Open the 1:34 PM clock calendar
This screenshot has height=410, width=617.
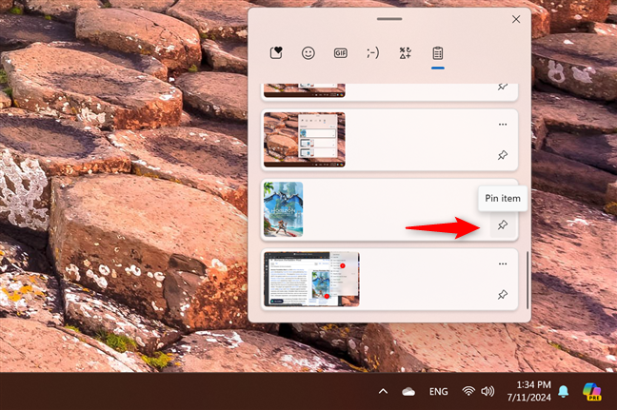tap(528, 391)
